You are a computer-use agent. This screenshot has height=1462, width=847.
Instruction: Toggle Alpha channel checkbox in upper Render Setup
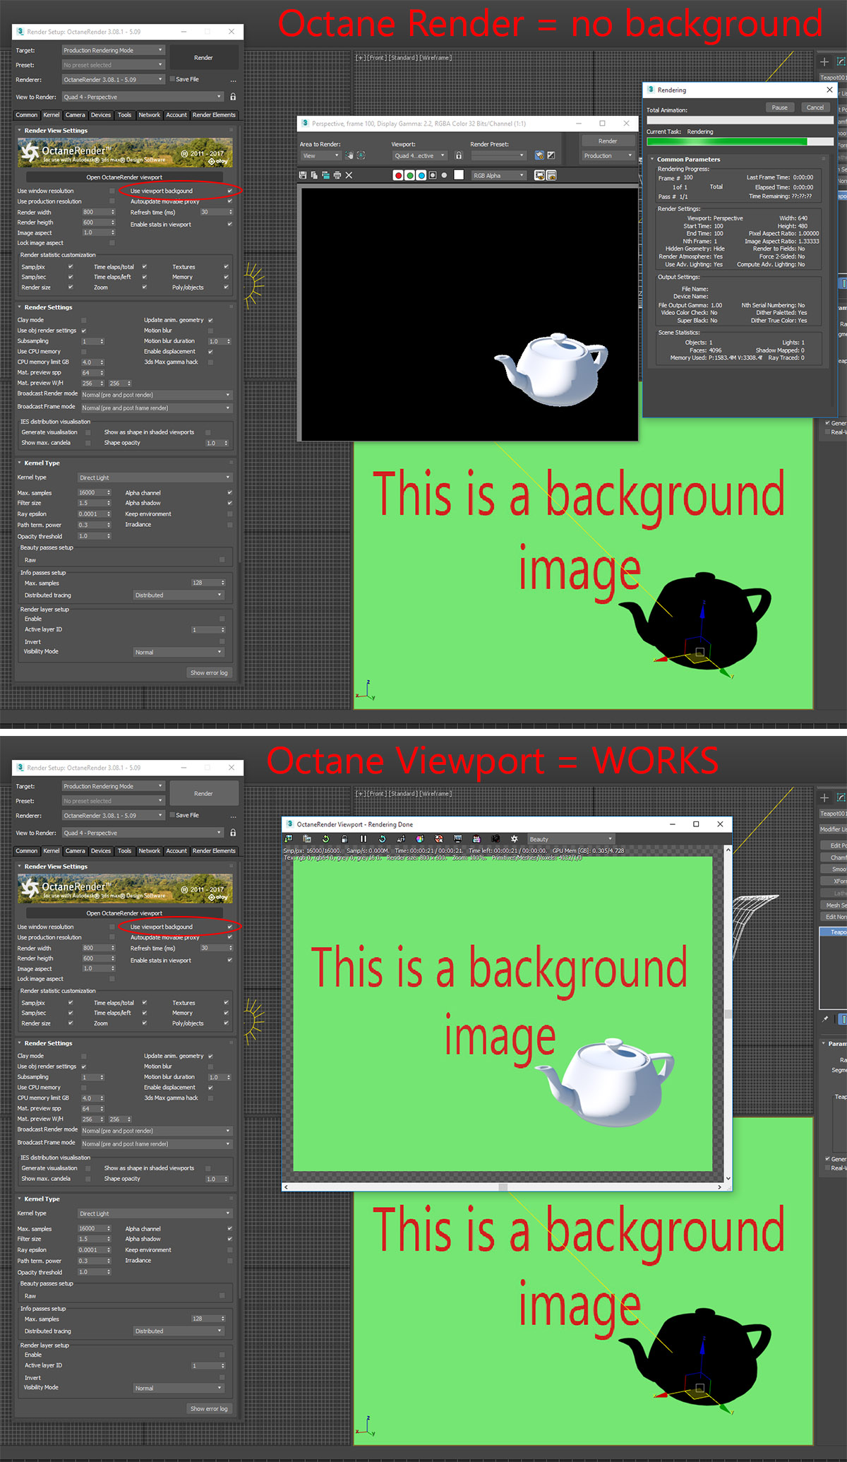coord(229,493)
